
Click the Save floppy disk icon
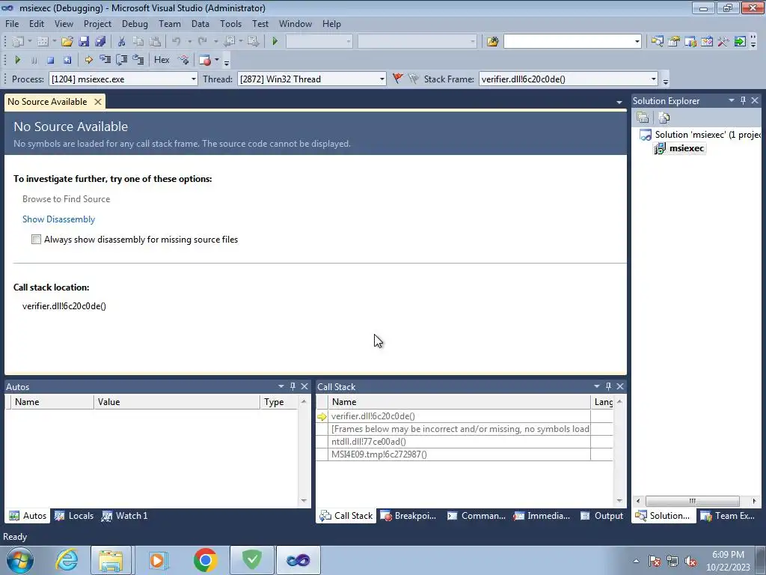[84, 42]
